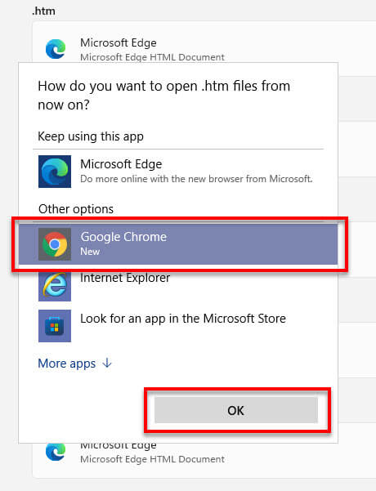Expand the More apps arrow

pyautogui.click(x=107, y=364)
